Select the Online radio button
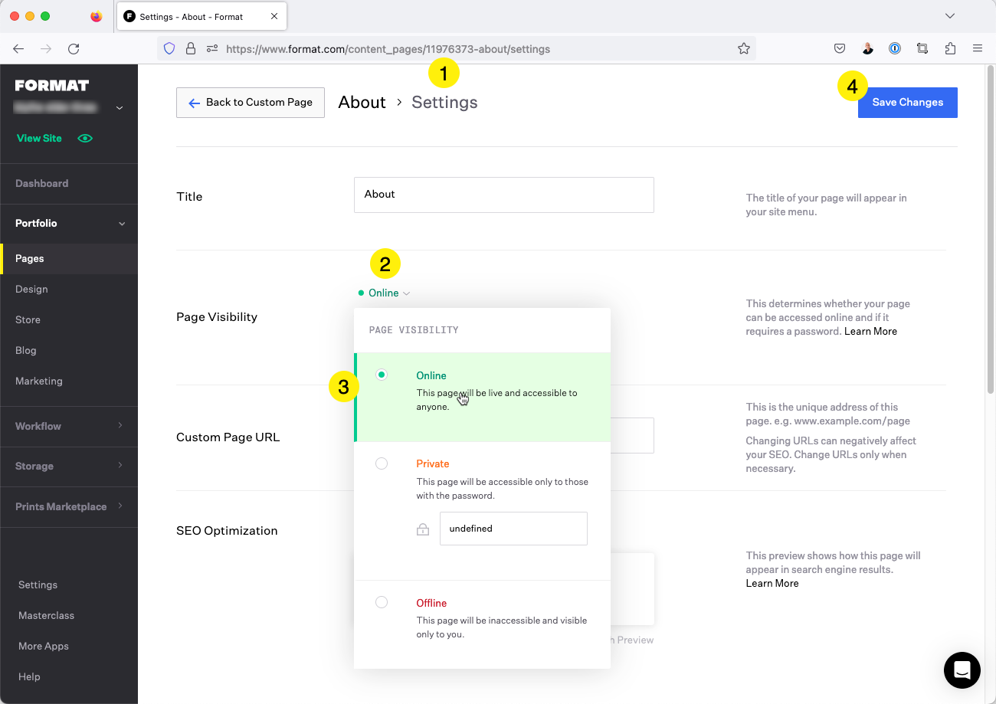996x704 pixels. tap(382, 375)
